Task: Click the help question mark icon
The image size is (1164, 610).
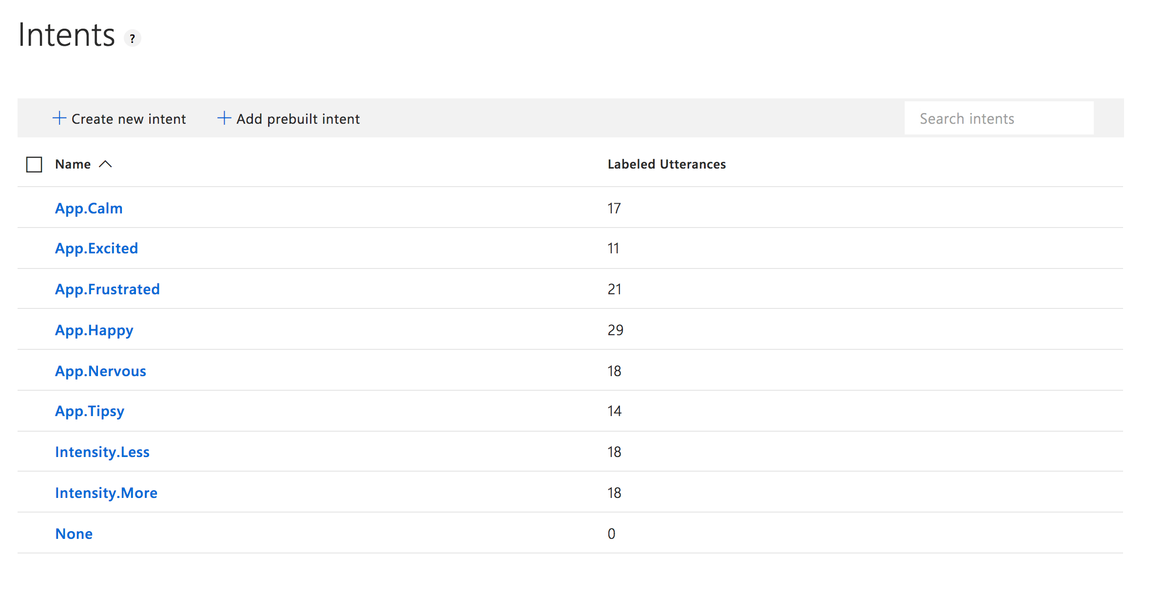Action: [132, 38]
